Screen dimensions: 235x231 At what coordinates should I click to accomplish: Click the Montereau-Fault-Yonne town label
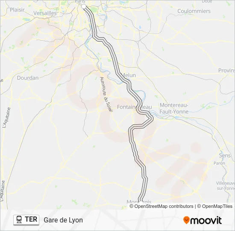174,108
